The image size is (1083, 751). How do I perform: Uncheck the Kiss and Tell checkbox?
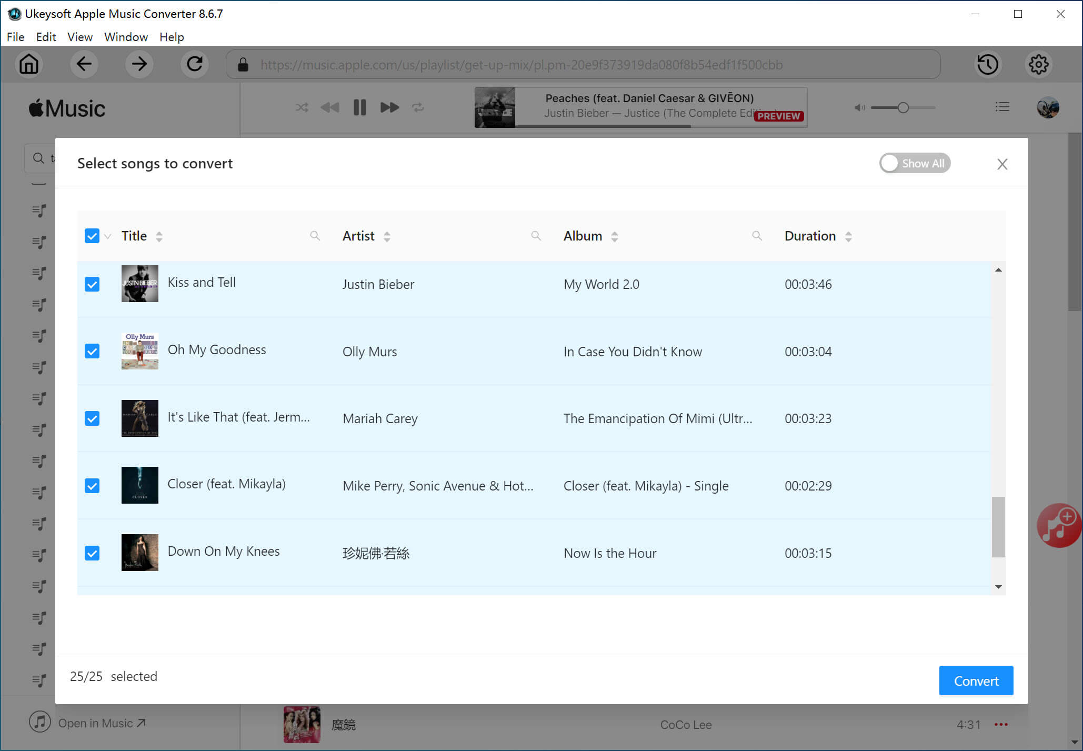pyautogui.click(x=93, y=284)
